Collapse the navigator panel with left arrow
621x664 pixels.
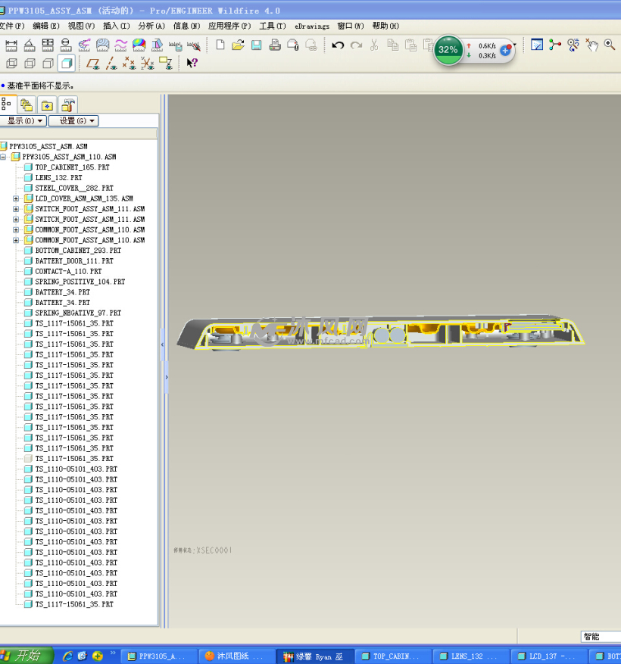click(x=163, y=345)
